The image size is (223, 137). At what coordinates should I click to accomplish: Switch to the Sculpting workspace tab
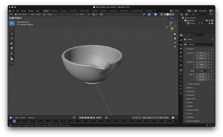(64, 11)
